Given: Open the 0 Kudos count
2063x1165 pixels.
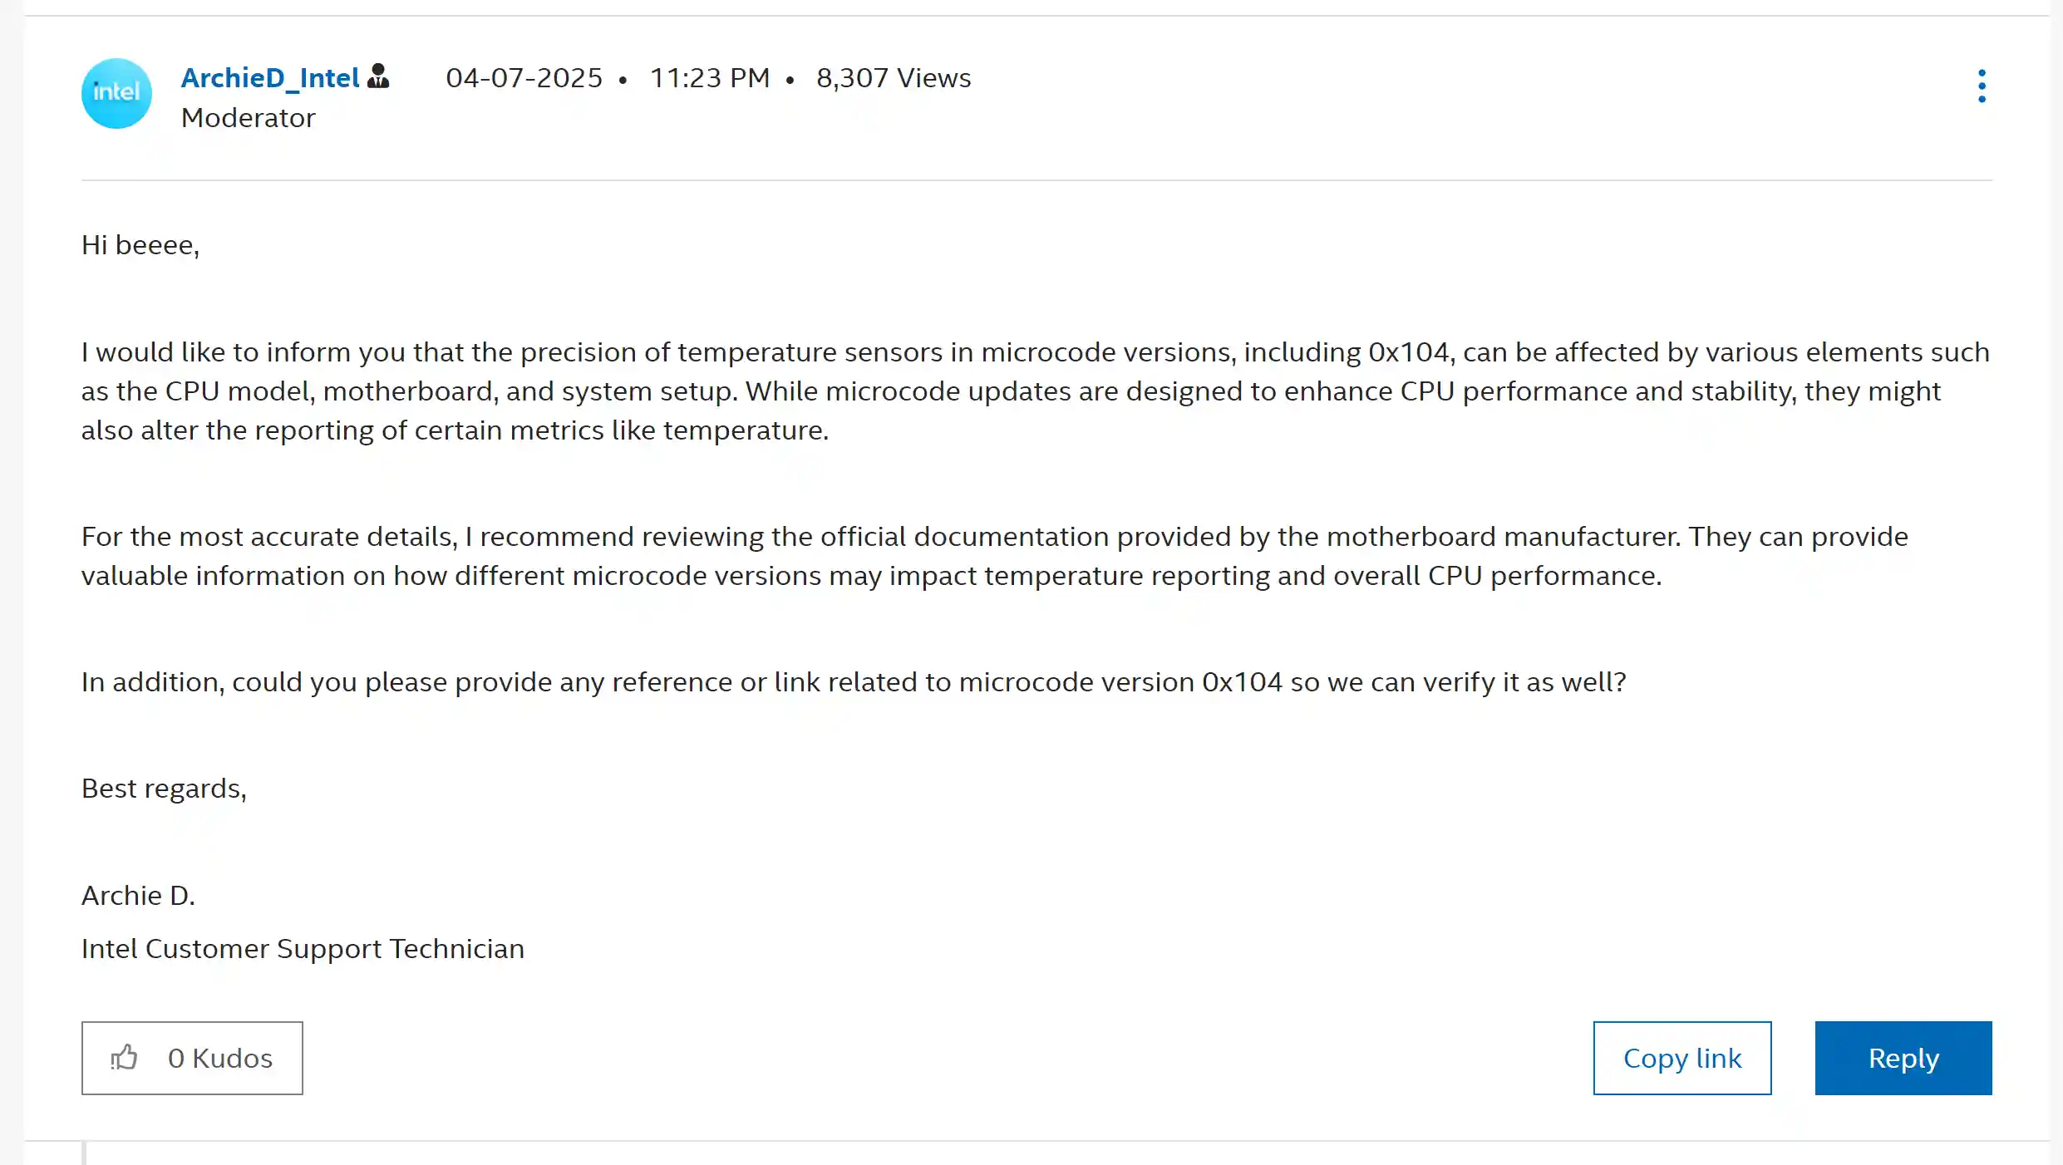Looking at the screenshot, I should [x=220, y=1058].
